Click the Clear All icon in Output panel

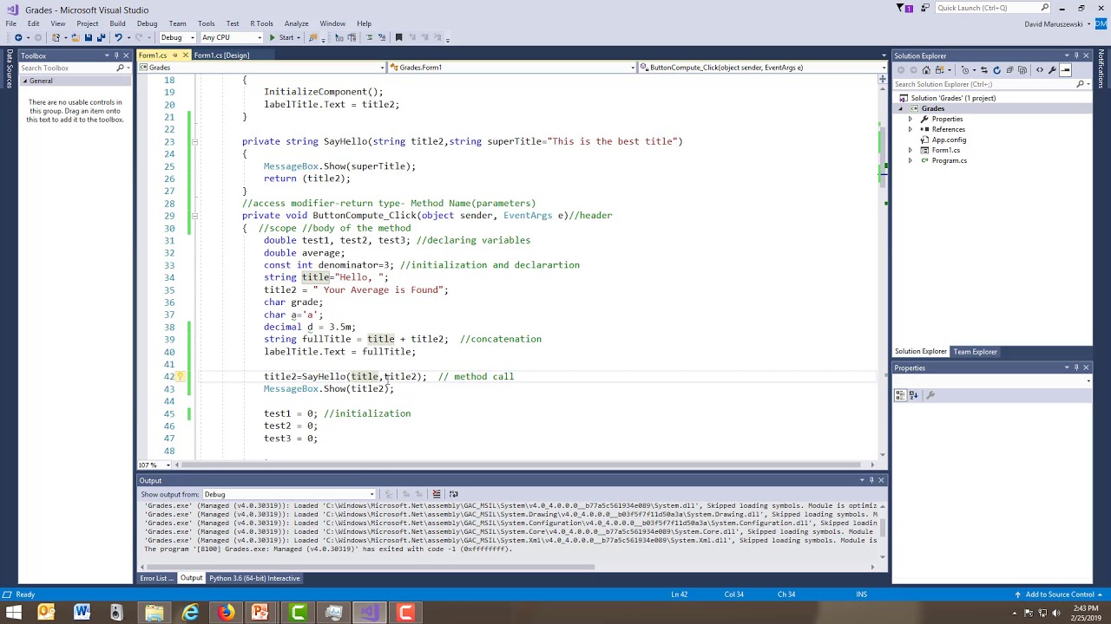tap(437, 494)
